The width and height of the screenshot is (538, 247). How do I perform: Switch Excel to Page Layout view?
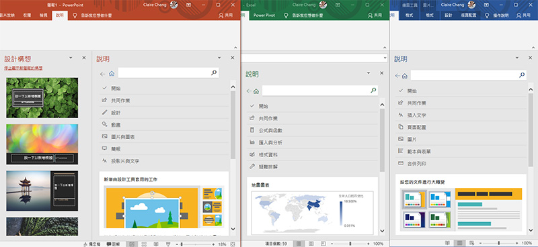point(311,244)
